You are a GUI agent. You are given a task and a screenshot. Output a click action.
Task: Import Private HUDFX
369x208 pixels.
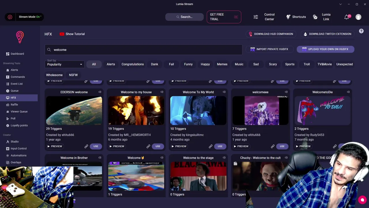(270, 49)
